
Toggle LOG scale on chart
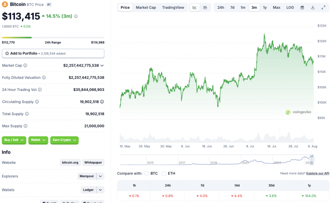pyautogui.click(x=290, y=7)
